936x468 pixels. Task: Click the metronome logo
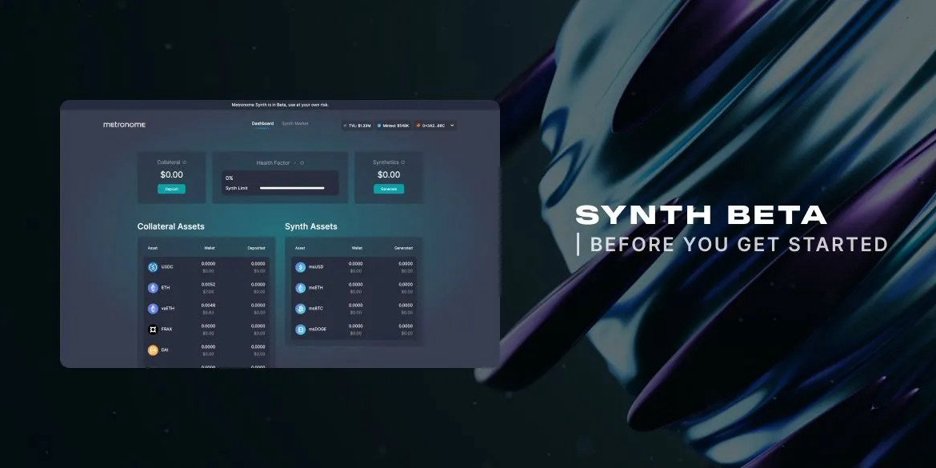pyautogui.click(x=122, y=125)
